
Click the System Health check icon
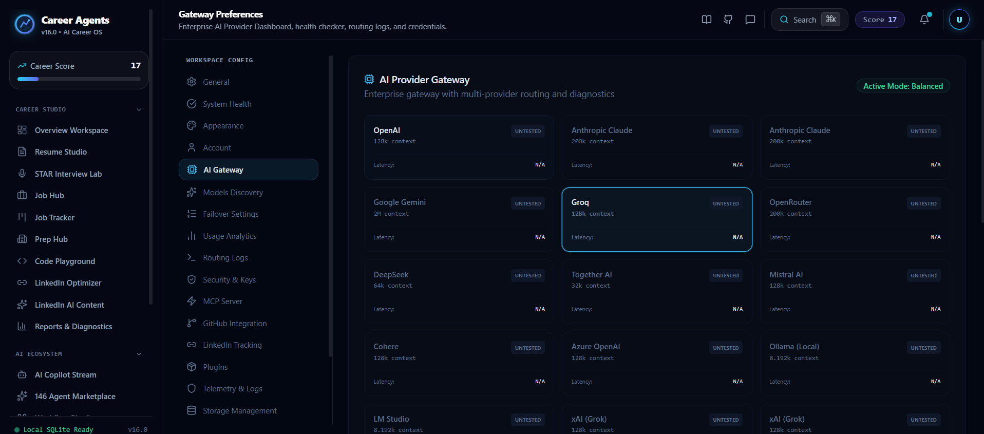tap(192, 104)
